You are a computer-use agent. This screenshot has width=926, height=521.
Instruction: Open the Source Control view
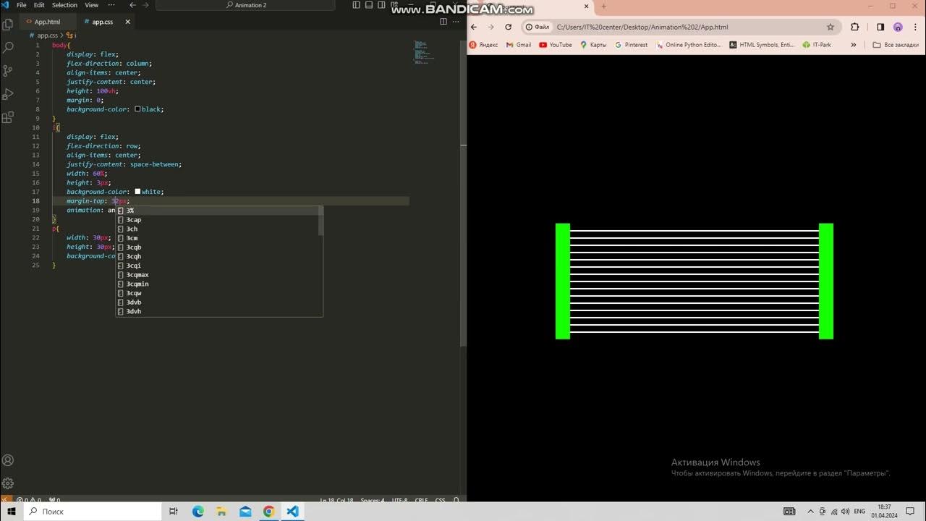click(x=8, y=71)
